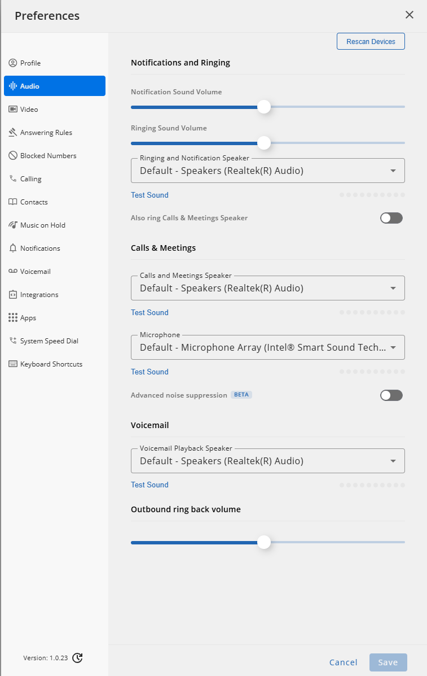Viewport: 427px width, 676px height.
Task: Select the Calling section
Action: tap(55, 178)
